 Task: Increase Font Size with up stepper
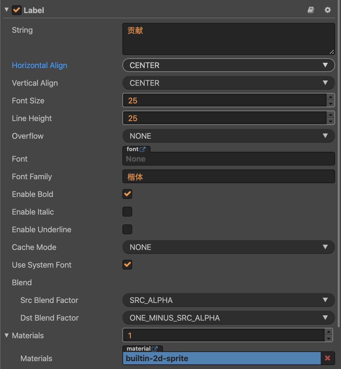pyautogui.click(x=331, y=97)
